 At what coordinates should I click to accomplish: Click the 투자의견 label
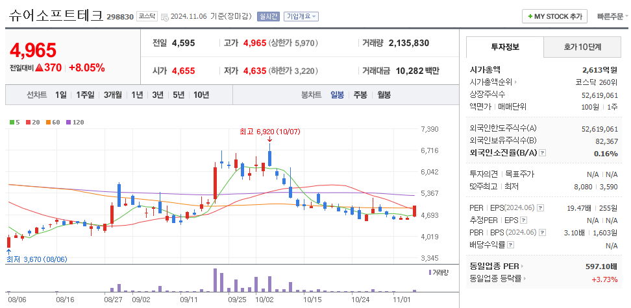[484, 174]
